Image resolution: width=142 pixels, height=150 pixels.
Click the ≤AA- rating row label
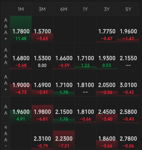point(6,137)
